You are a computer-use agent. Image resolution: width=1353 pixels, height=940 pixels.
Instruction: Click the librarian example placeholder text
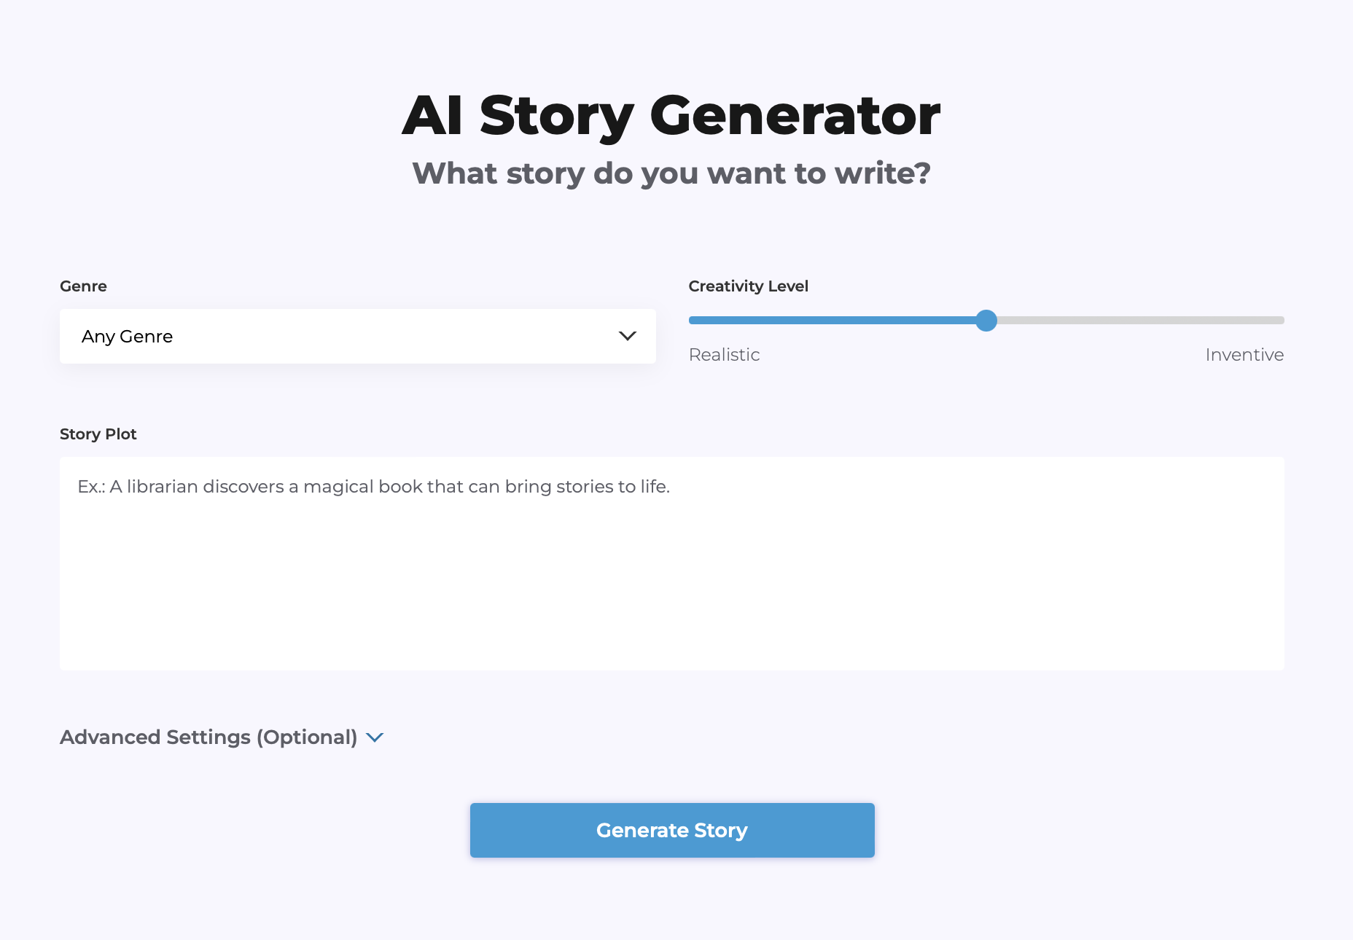click(x=373, y=487)
